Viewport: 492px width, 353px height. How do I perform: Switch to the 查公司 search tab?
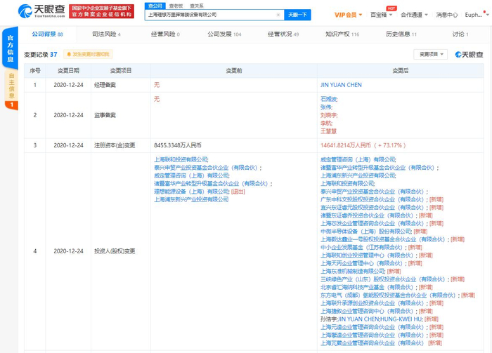tap(155, 6)
